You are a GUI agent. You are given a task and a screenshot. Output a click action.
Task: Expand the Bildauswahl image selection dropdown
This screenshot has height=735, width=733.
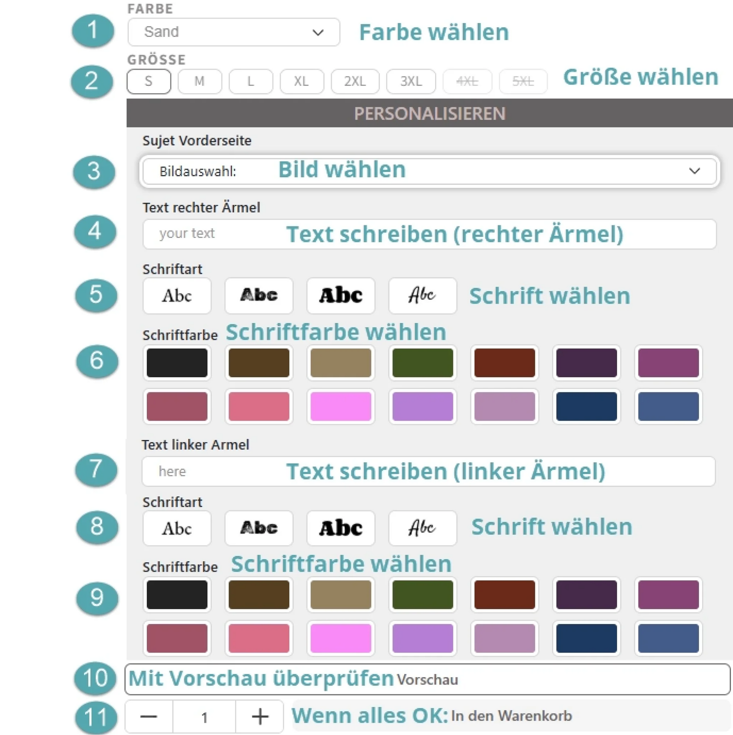point(429,171)
